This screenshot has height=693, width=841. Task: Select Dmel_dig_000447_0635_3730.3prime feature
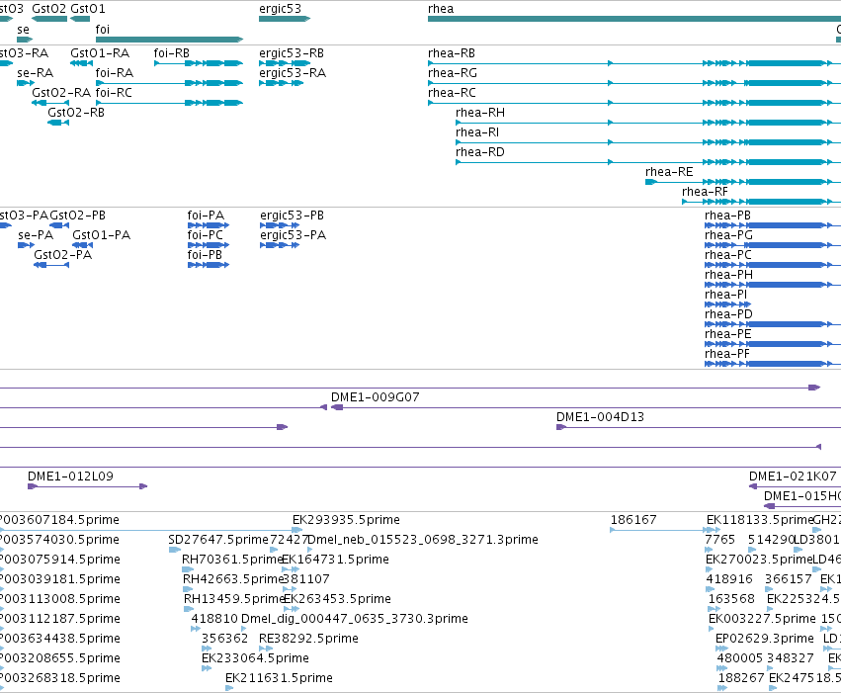(244, 629)
